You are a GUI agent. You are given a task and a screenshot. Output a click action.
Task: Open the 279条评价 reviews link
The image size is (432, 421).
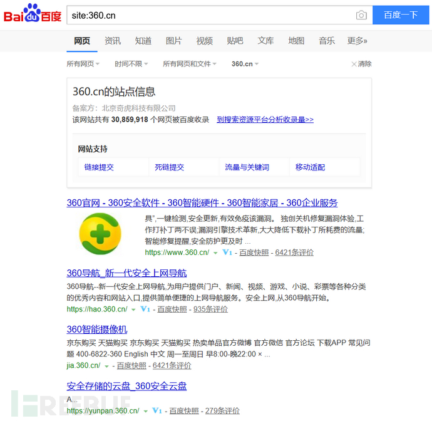[x=222, y=411]
